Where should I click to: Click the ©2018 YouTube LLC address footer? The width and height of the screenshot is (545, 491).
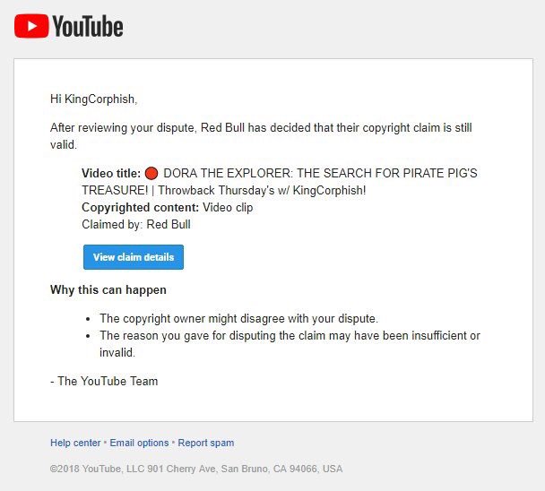pyautogui.click(x=196, y=469)
